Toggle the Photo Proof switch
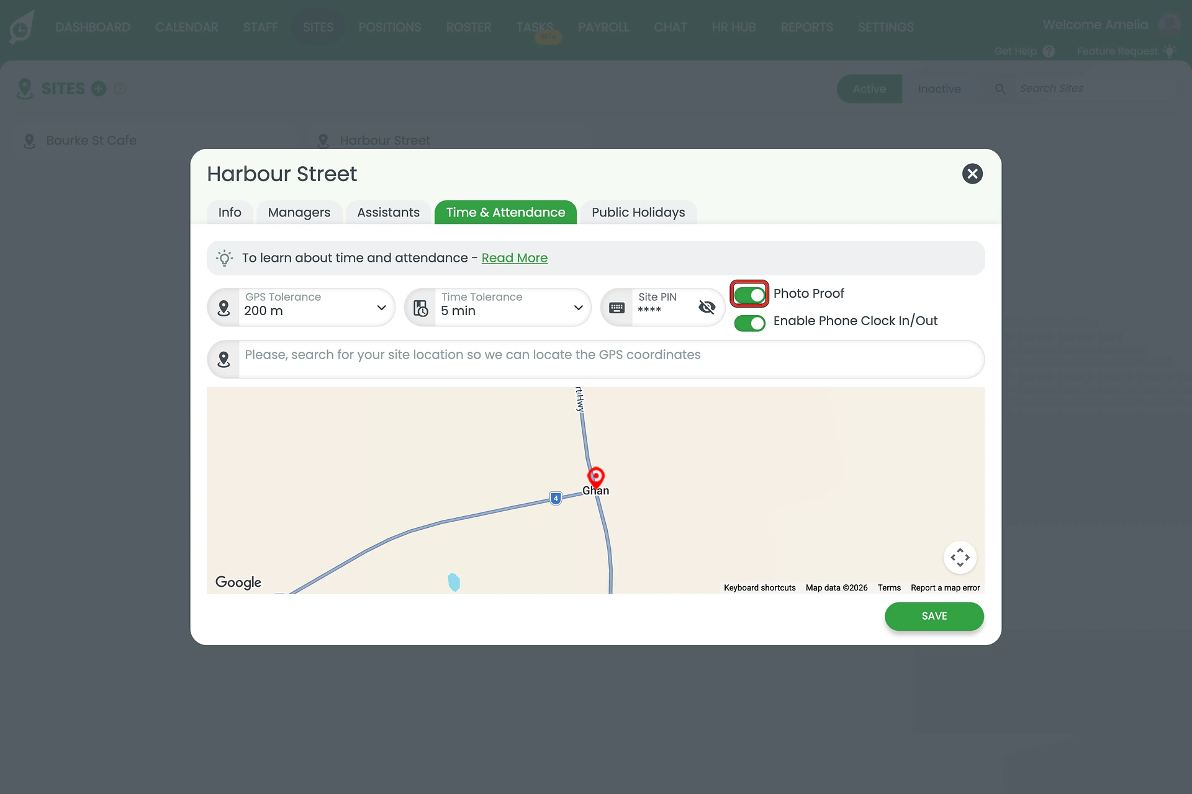 [749, 295]
